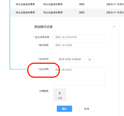124x116 pixels.
Task: Click the 流出说明 label
Action: 44,69
